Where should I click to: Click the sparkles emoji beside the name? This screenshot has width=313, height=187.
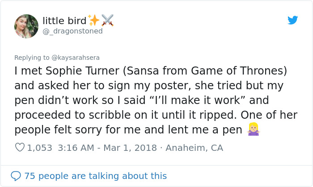(94, 20)
